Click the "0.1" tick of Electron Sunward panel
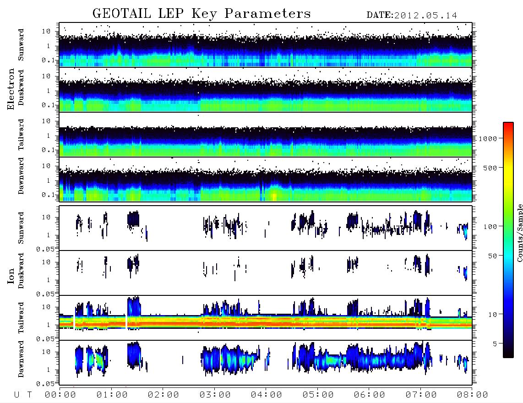 coord(48,60)
